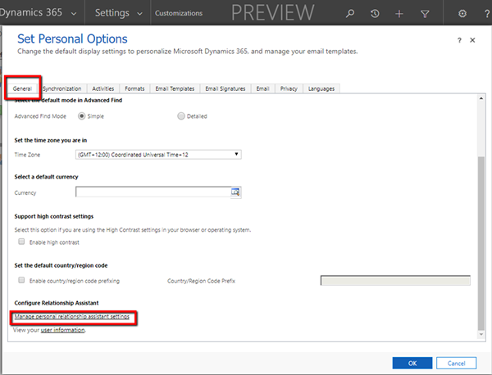
Task: Select the Simple Advanced Find mode
Action: (82, 116)
